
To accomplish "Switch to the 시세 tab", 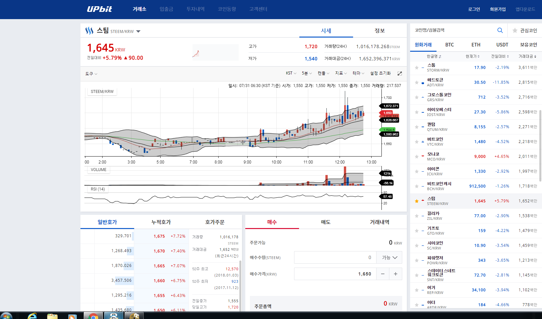I will pos(326,31).
